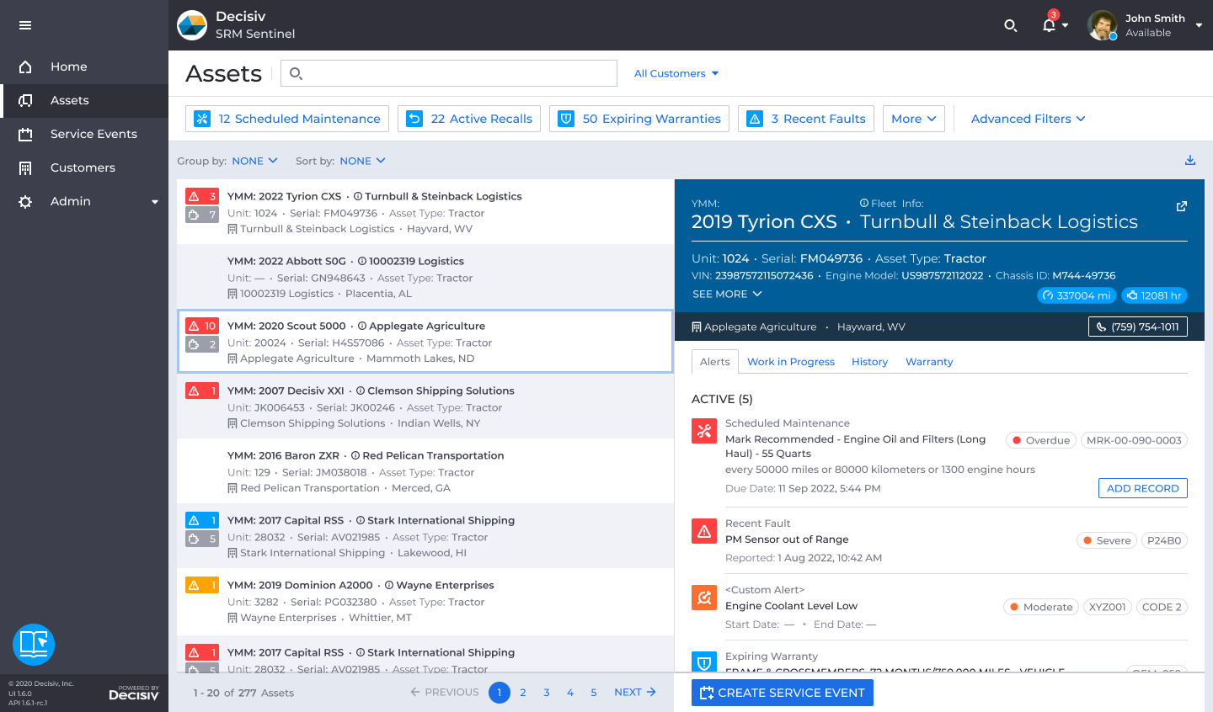Filter by 3 Recent Faults
Image resolution: width=1213 pixels, height=712 pixels.
[806, 119]
